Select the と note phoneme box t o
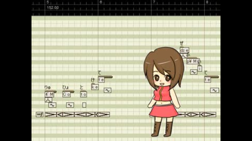This screenshot has height=141, width=252. [x=83, y=94]
